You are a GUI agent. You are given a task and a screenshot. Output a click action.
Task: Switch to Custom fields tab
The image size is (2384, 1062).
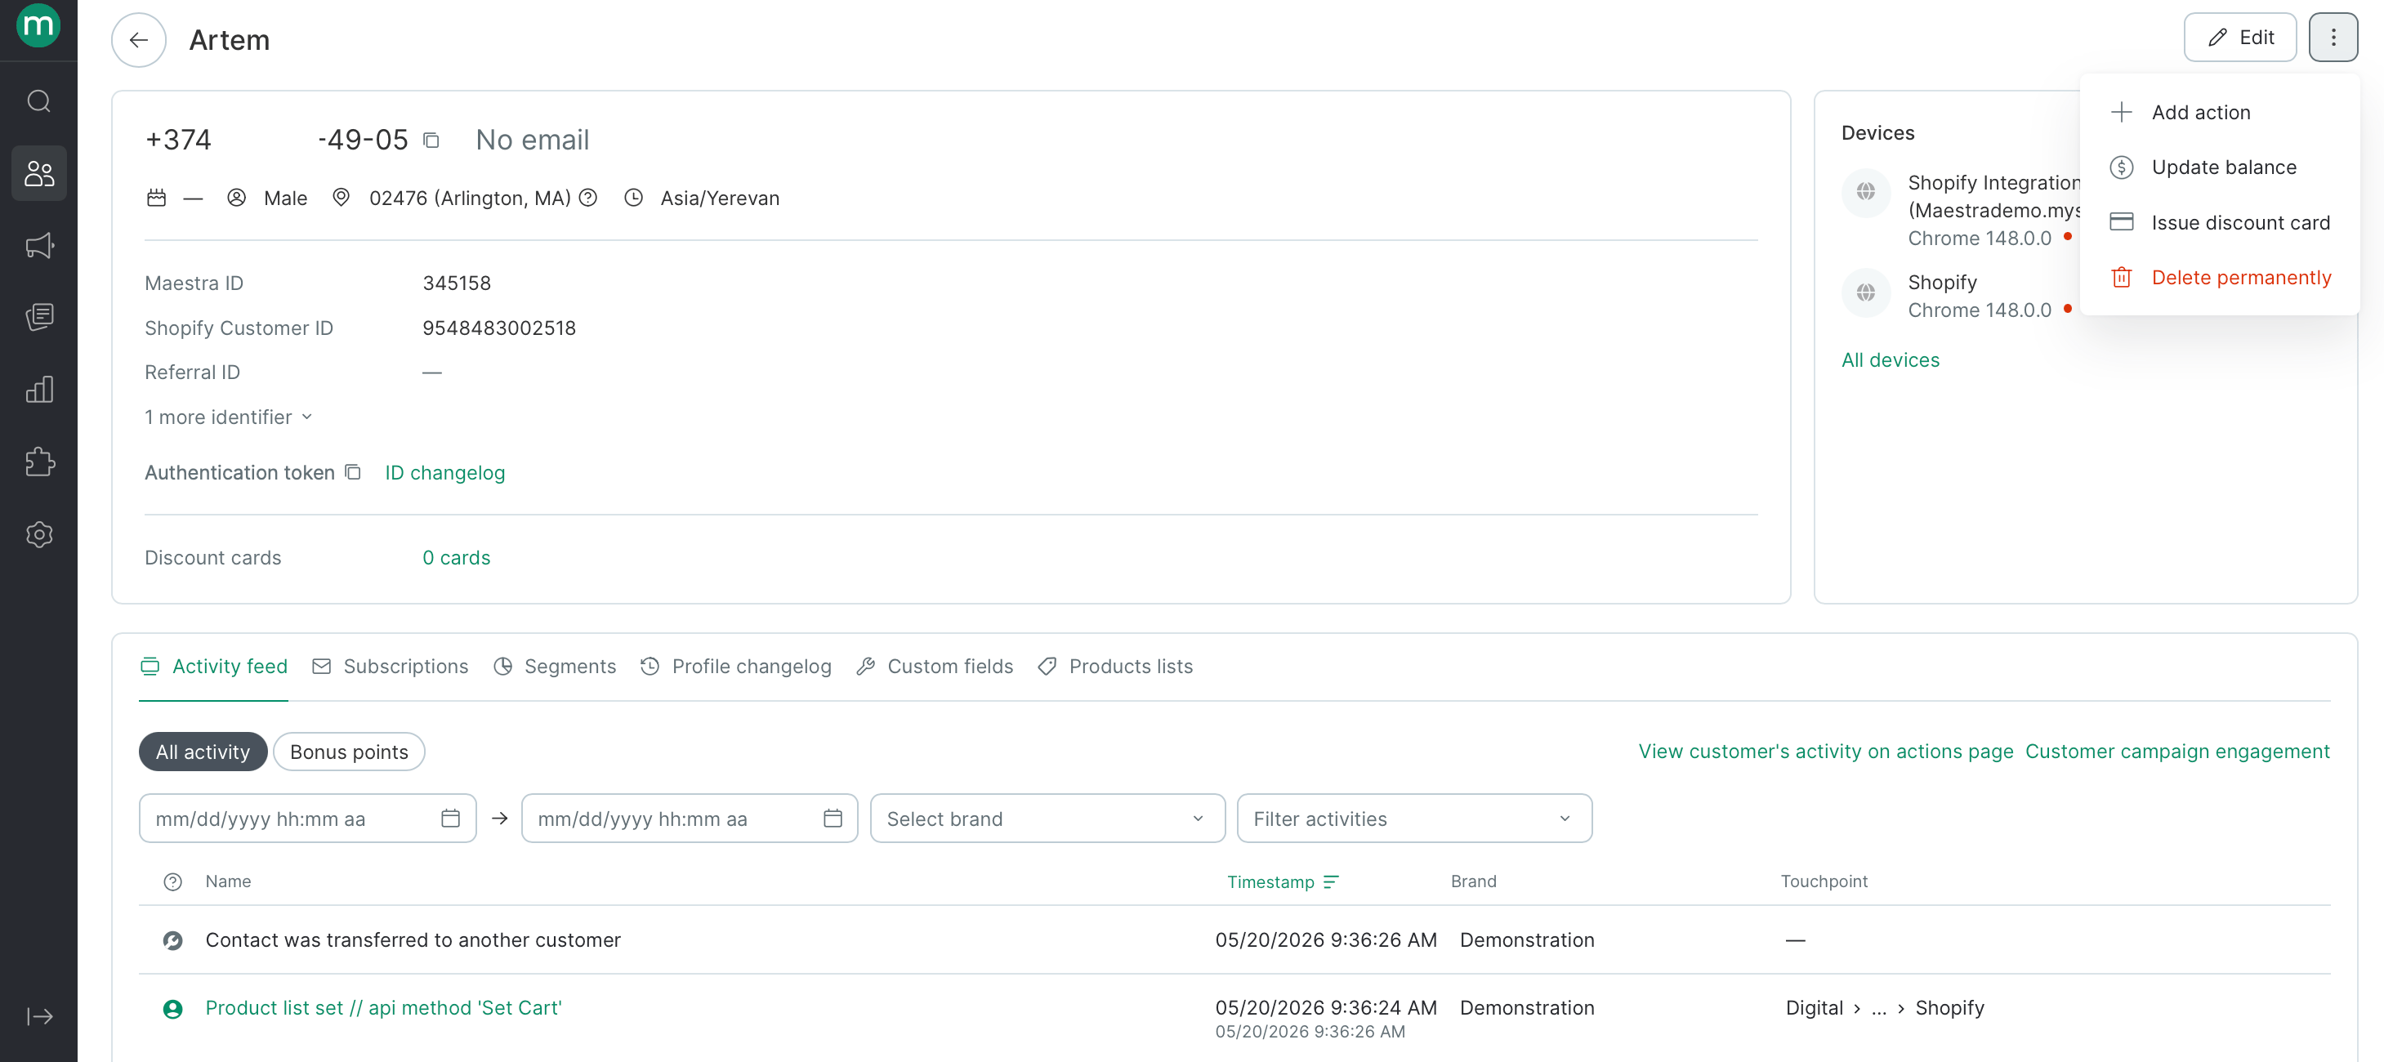[x=934, y=666]
